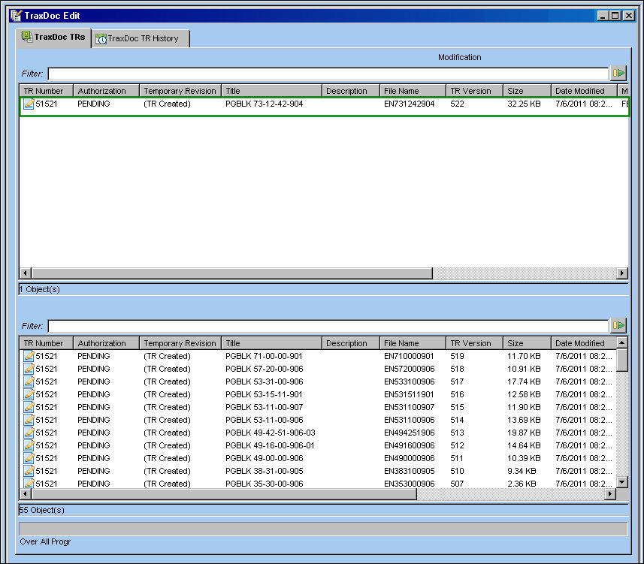Click upper table left scroll arrow
Viewport: 644px width, 564px height.
26,273
